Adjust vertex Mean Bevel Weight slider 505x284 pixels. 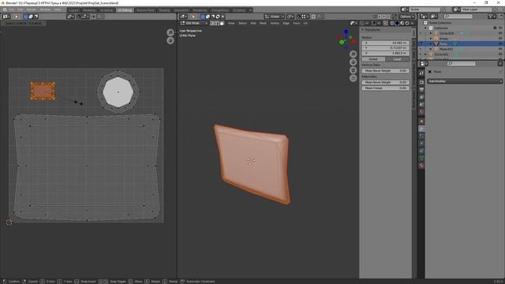click(x=386, y=70)
